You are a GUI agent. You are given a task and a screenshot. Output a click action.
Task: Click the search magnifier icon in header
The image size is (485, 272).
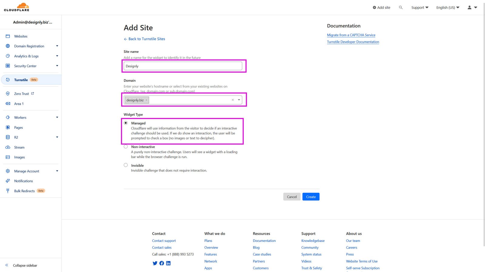point(401,7)
